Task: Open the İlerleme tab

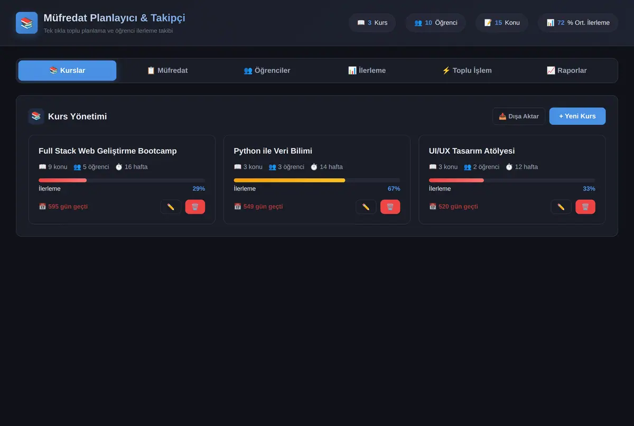Action: 367,70
